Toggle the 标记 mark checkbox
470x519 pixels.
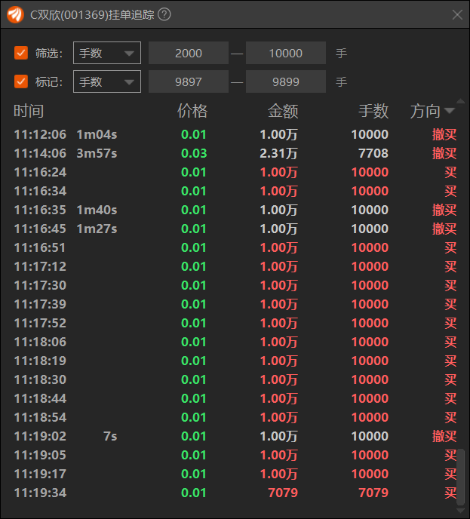tap(21, 81)
